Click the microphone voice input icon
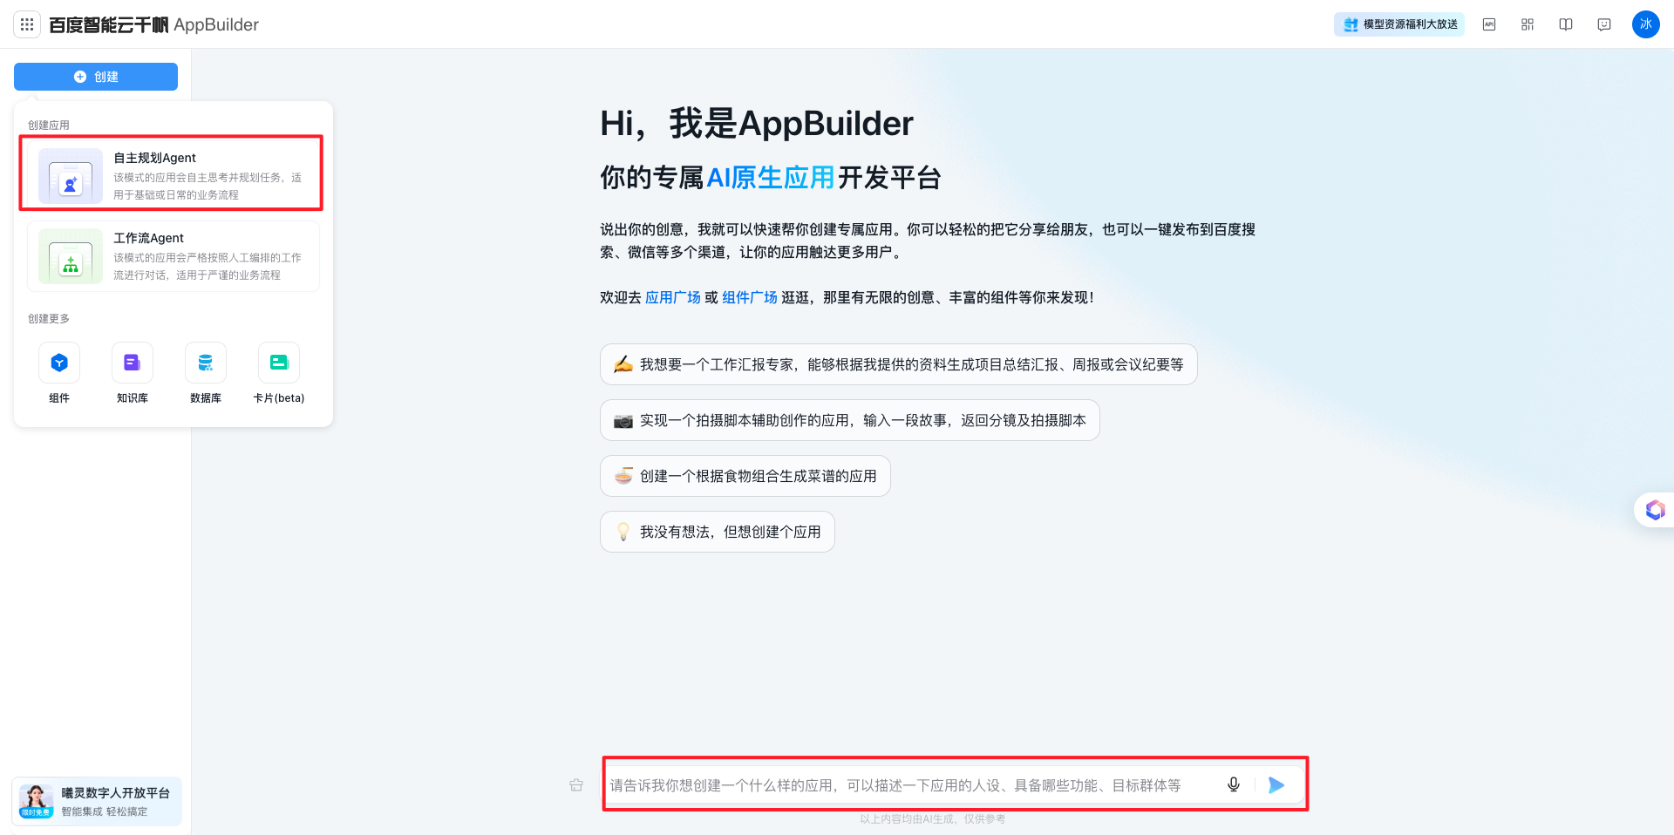The image size is (1674, 835). (x=1234, y=784)
